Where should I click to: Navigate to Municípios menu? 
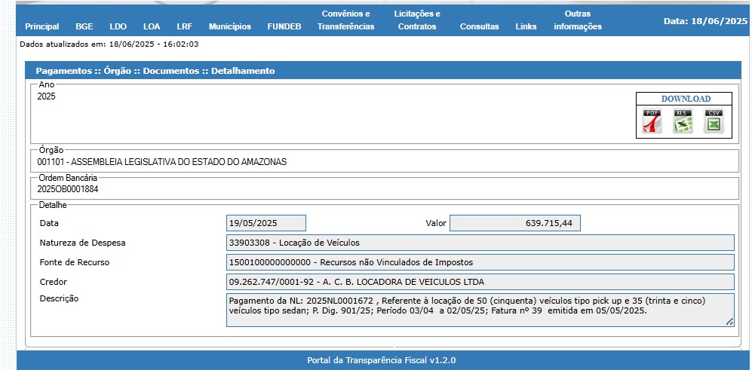(x=229, y=26)
